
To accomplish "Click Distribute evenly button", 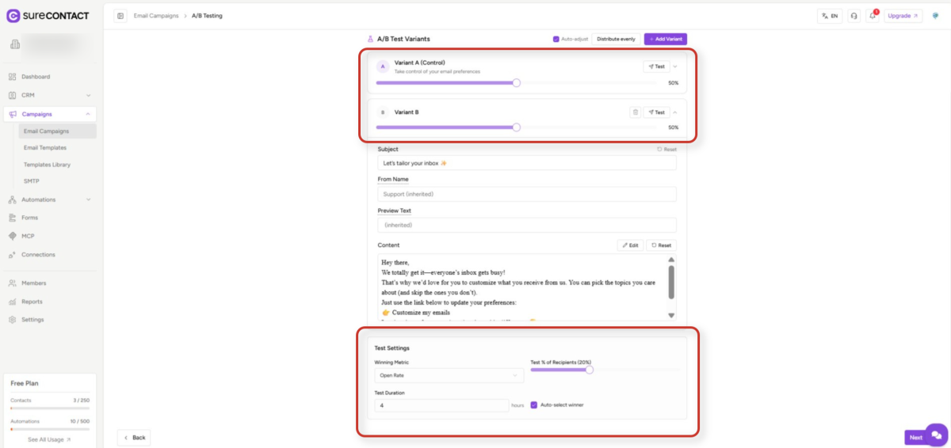I will pyautogui.click(x=616, y=39).
